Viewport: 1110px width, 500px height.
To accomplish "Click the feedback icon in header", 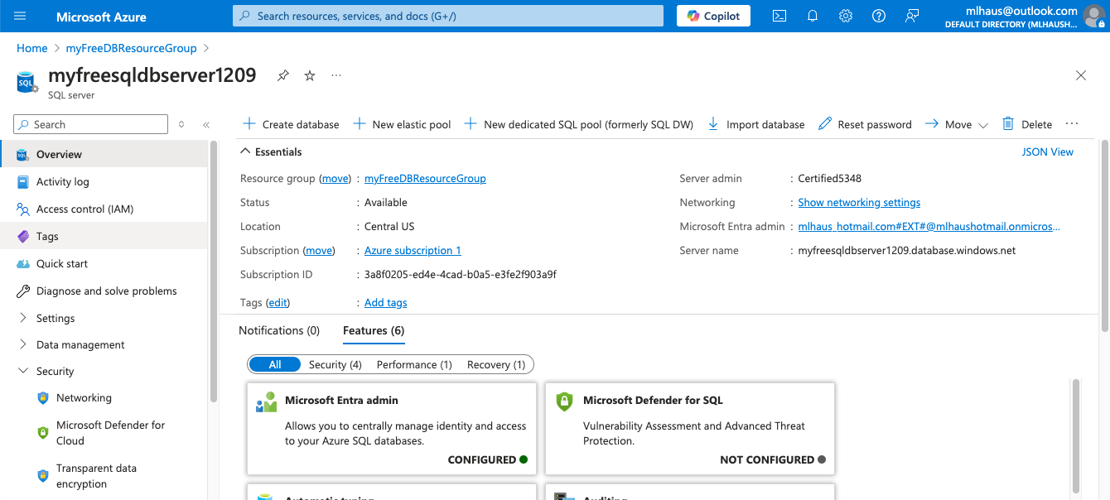I will [912, 16].
